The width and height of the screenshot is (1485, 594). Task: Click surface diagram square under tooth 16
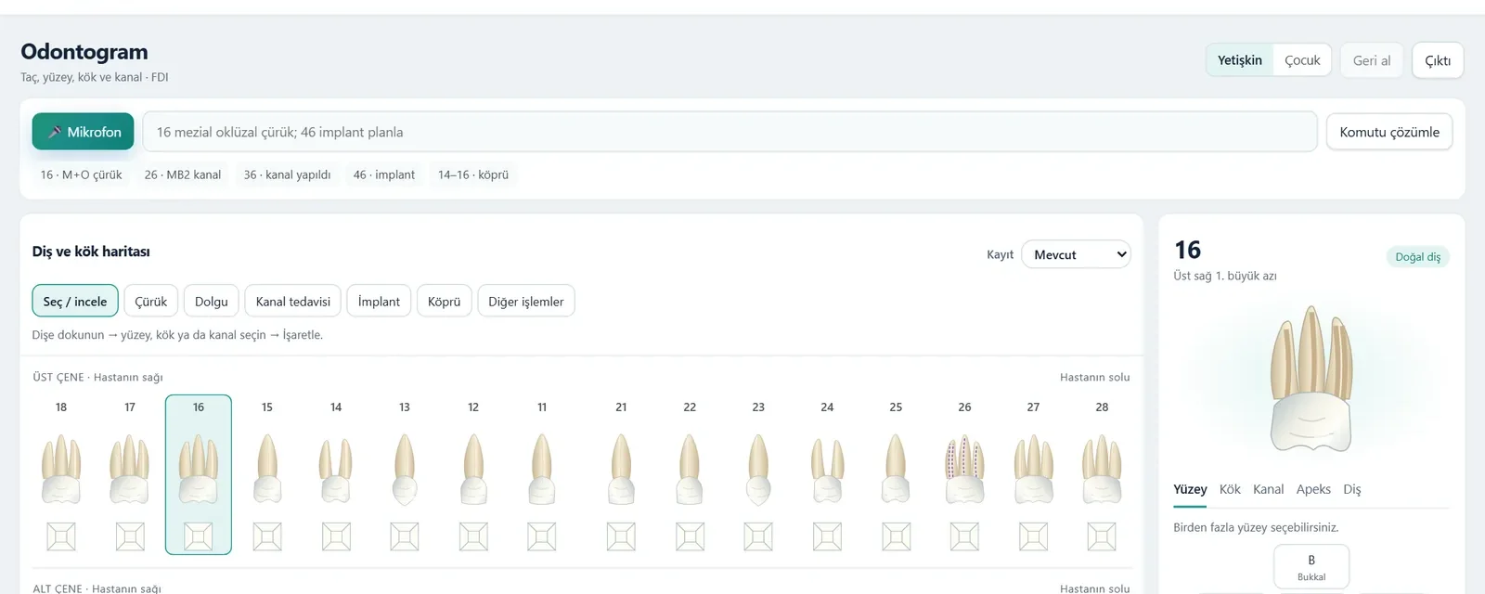[199, 536]
